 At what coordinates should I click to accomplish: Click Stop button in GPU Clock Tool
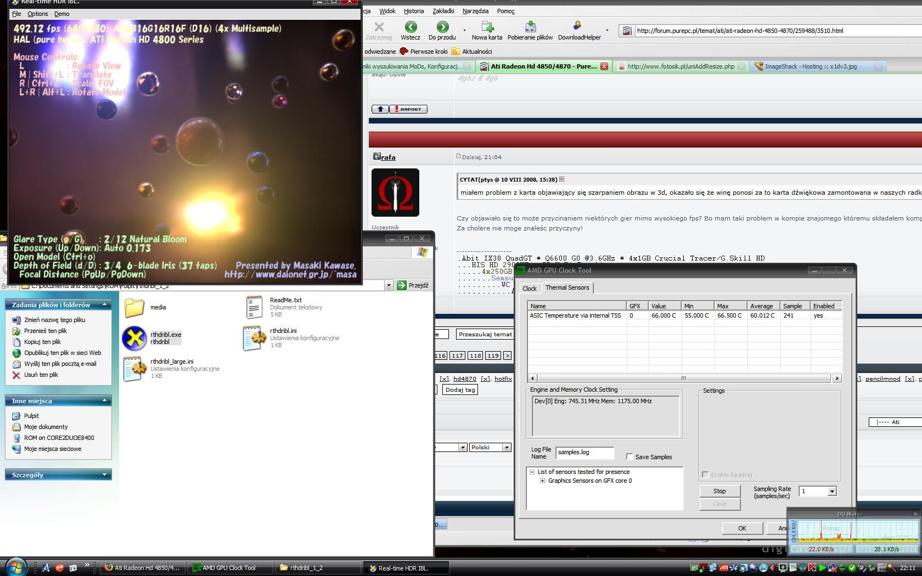coord(719,491)
